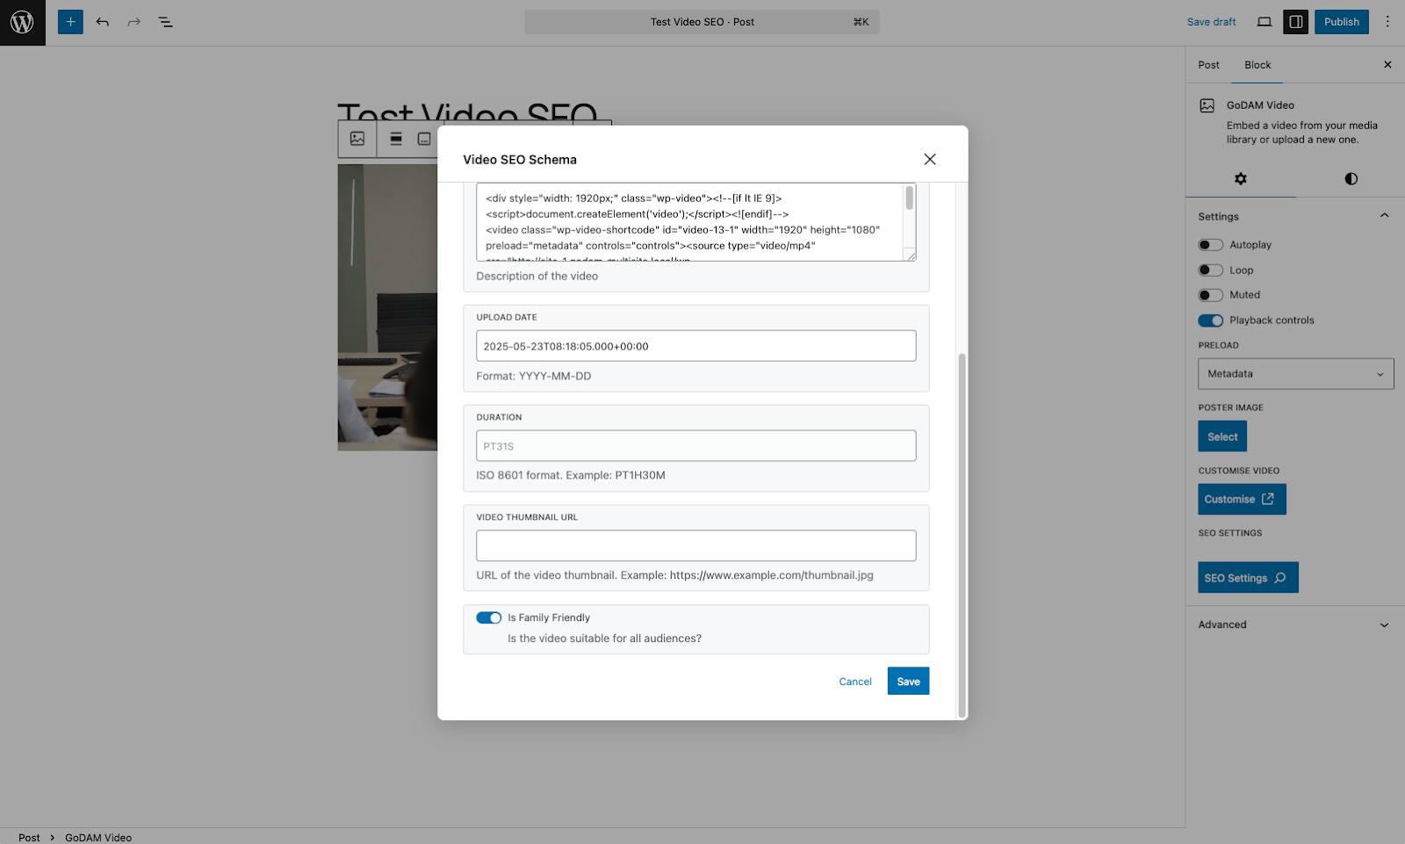Switch to the Post tab
This screenshot has height=844, width=1405.
1207,64
